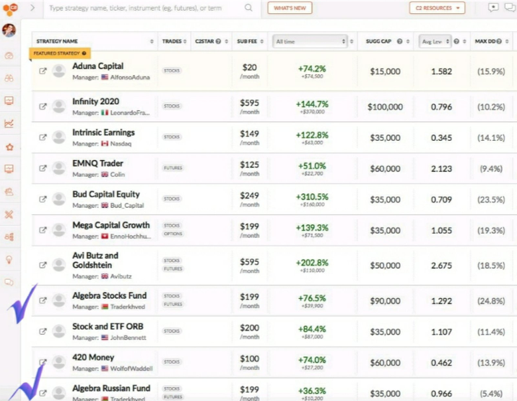Click the 2.675 average leverage value
Screen dimensions: 517x401
tap(441, 266)
